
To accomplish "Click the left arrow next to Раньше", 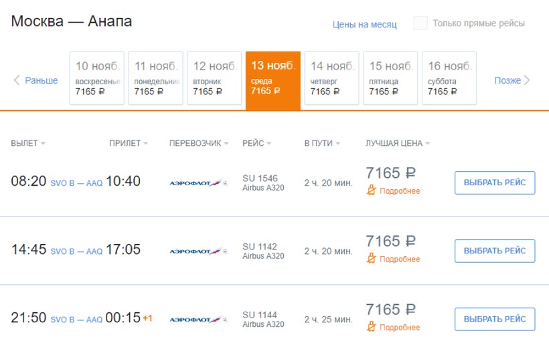I will (17, 80).
